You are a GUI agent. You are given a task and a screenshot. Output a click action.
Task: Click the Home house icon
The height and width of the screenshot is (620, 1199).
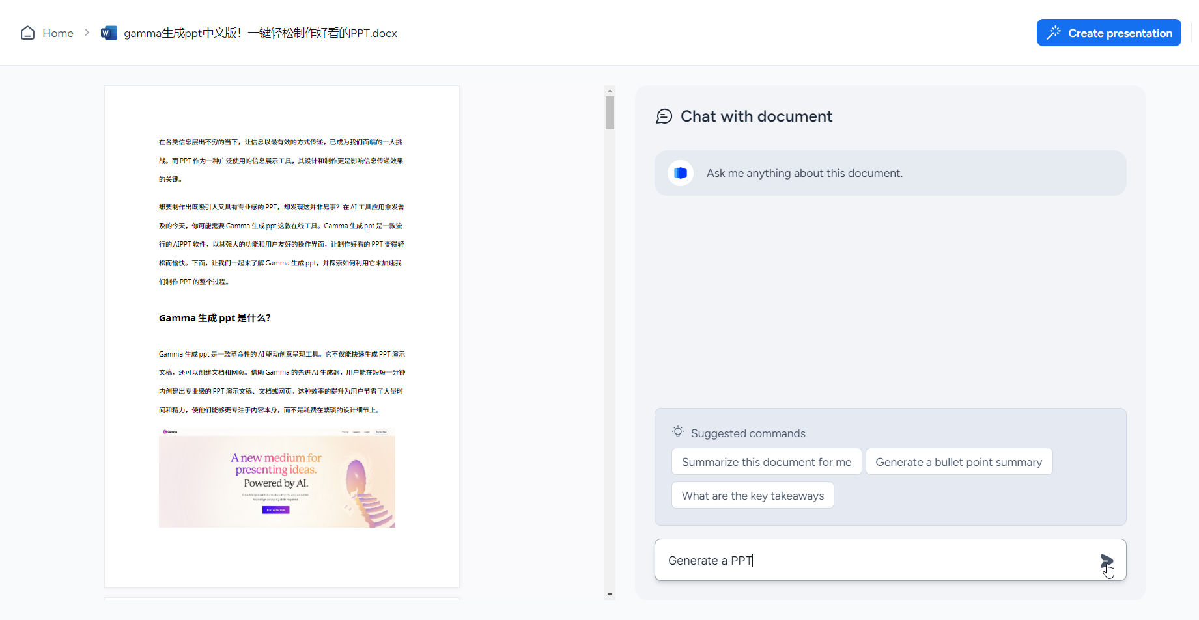27,33
